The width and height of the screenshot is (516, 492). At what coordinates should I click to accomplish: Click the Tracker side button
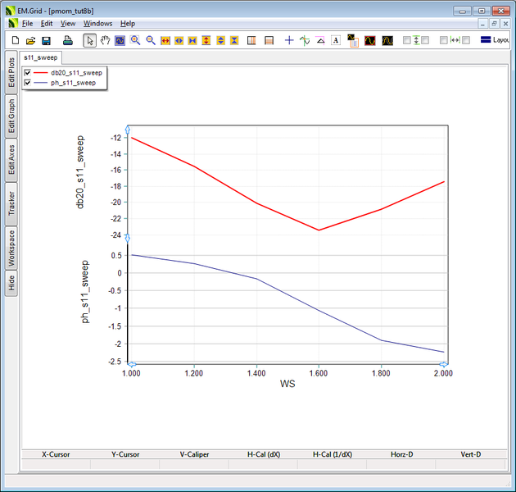pos(11,202)
